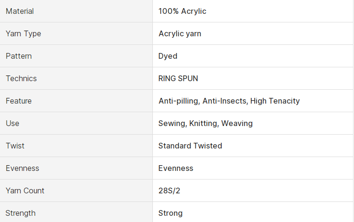Screen dimensions: 354x222
Task: Select the Acrylic yarn value text
Action: click(x=180, y=33)
